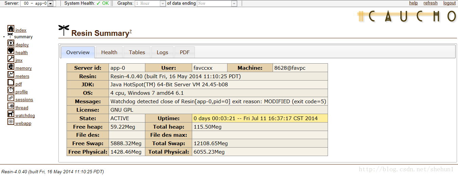This screenshot has width=458, height=176.
Task: Click the logout link
Action: click(x=449, y=3)
